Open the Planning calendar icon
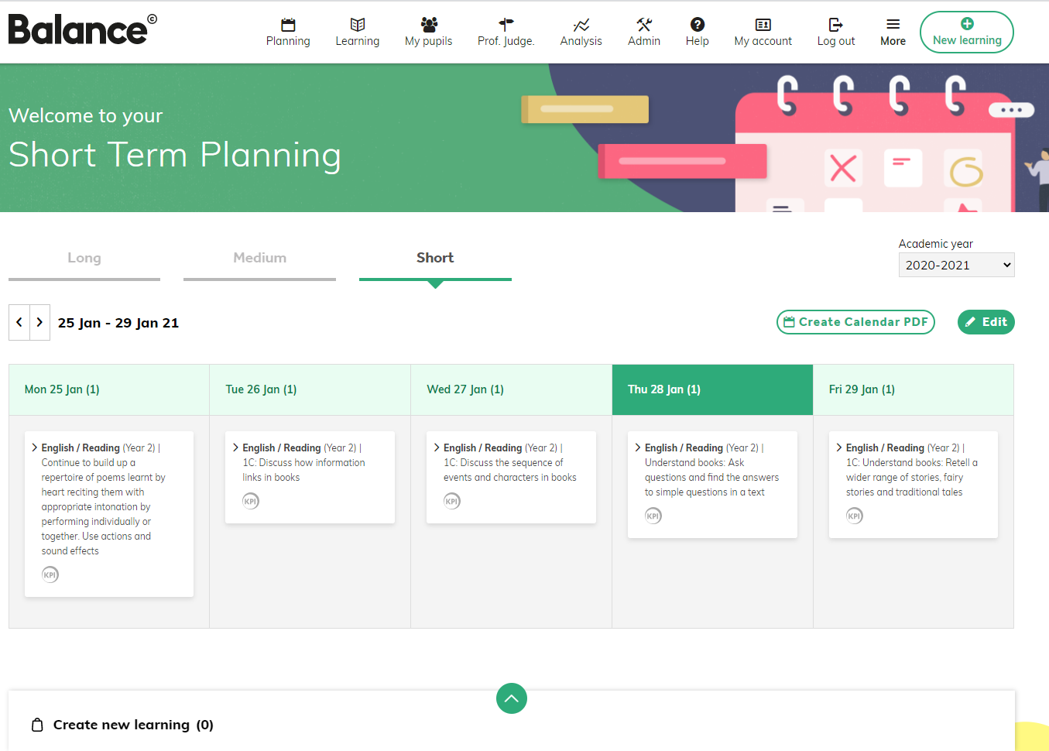Screen dimensions: 1049x751 (288, 25)
